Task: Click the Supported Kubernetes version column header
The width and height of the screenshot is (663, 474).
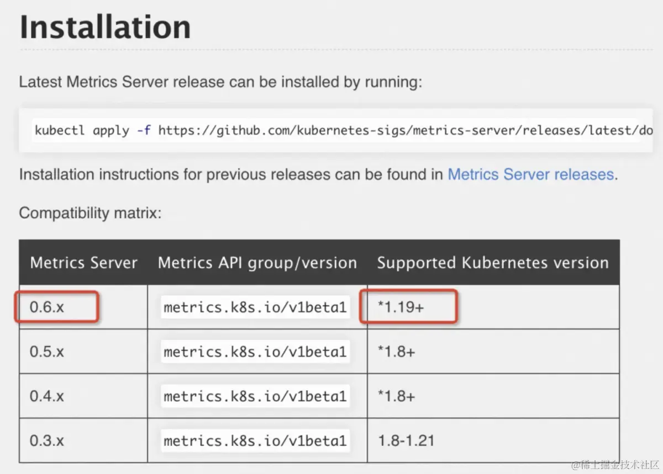Action: tap(493, 263)
